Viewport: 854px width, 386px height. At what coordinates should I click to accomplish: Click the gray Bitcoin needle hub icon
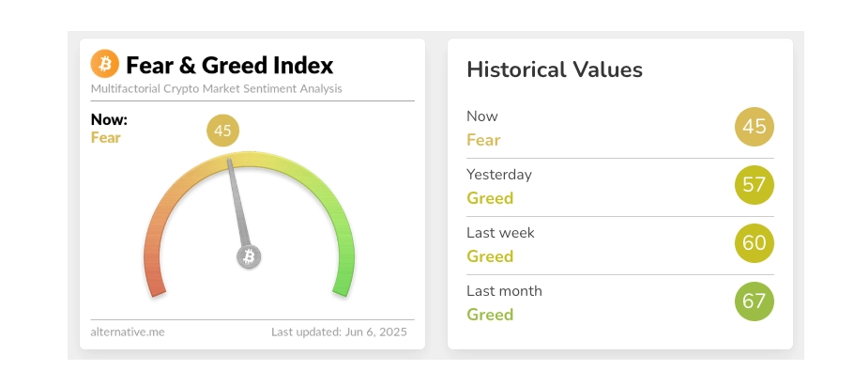coord(249,256)
